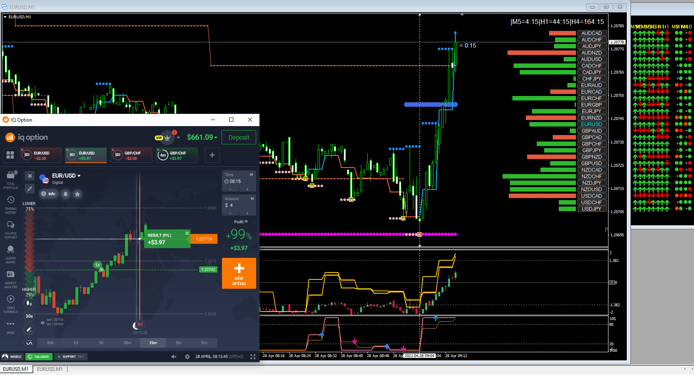Add a new asset tab with plus

click(x=212, y=155)
